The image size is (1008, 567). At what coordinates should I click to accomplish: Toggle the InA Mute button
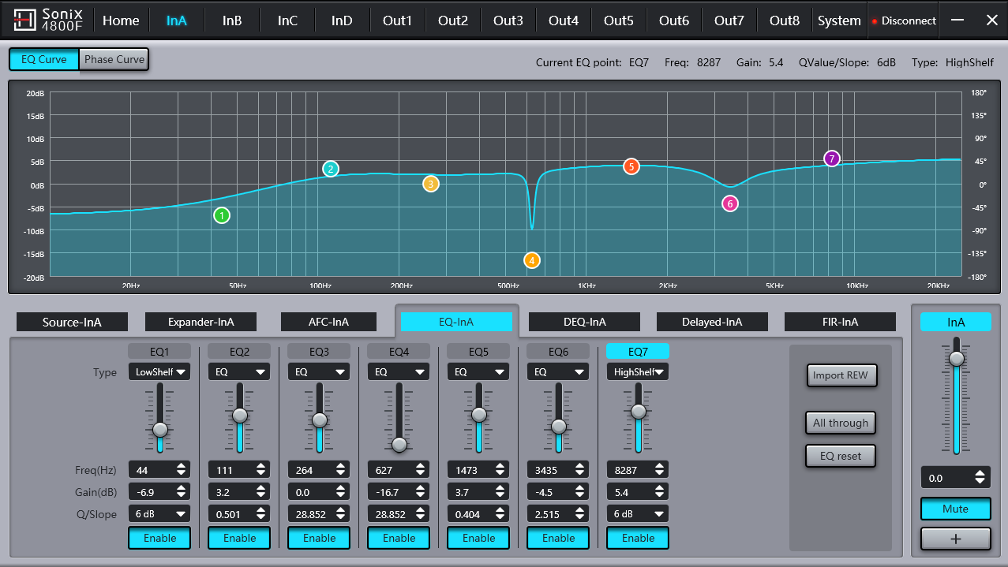click(x=955, y=509)
